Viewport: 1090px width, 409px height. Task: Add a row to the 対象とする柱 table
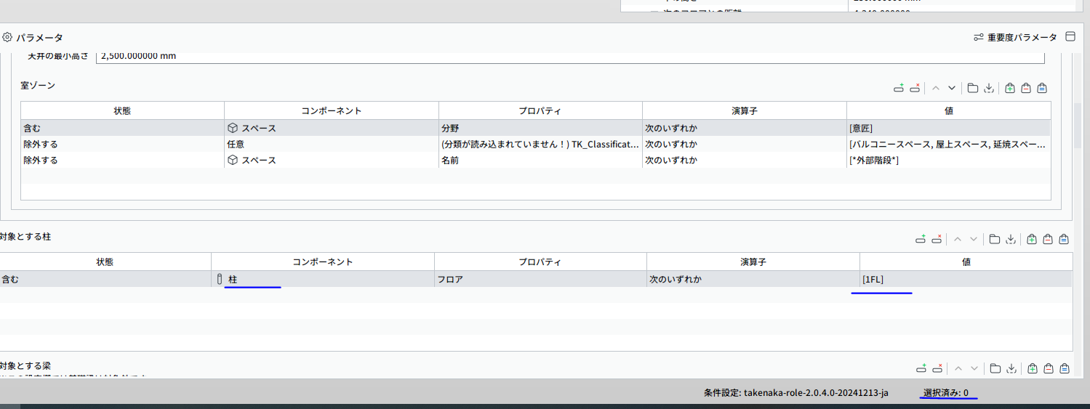pos(921,239)
